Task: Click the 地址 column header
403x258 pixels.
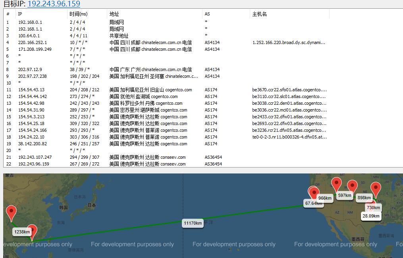Action: (154, 14)
